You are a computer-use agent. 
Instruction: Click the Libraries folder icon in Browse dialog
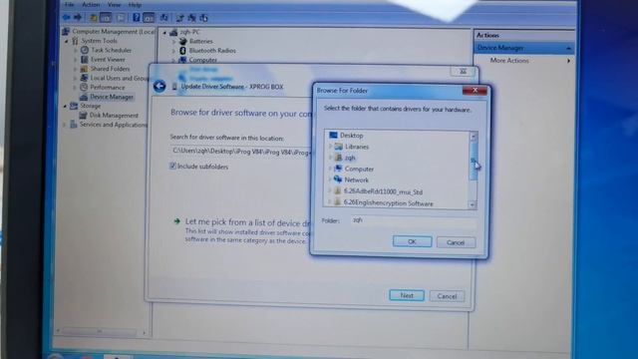339,147
